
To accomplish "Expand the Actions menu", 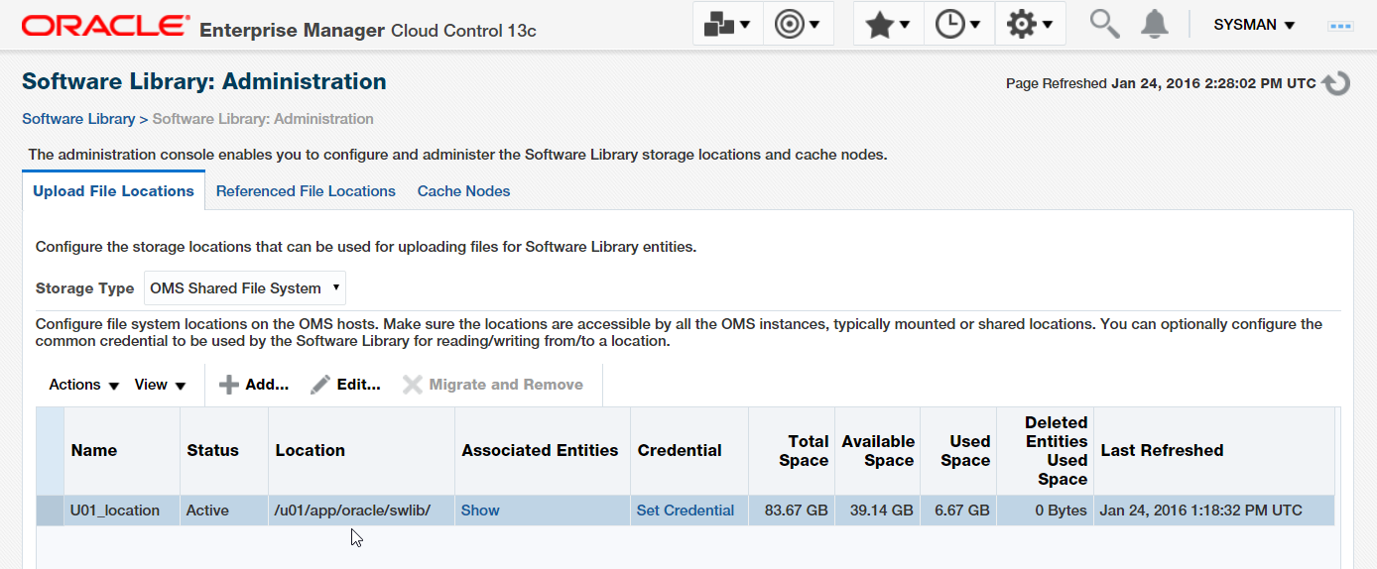I will coord(84,385).
